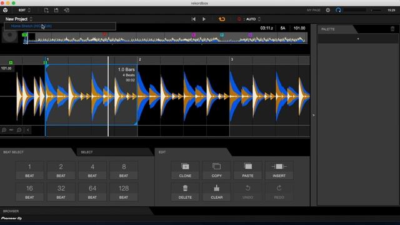
Task: Click bar 3 marker in the grid ruler
Action: coord(232,59)
